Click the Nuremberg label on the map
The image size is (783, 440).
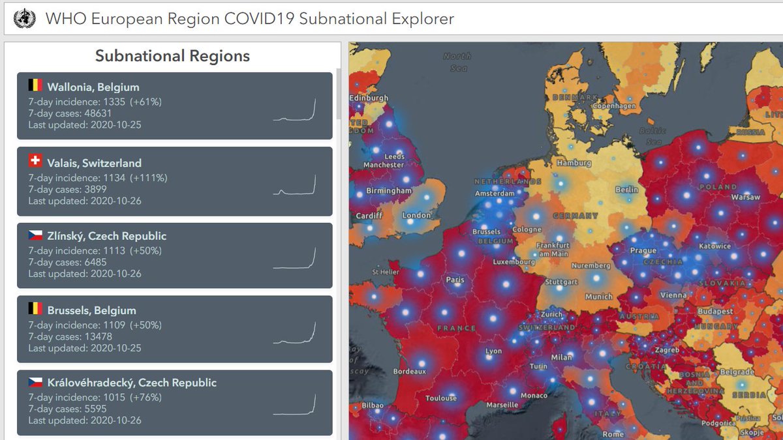[x=591, y=266]
